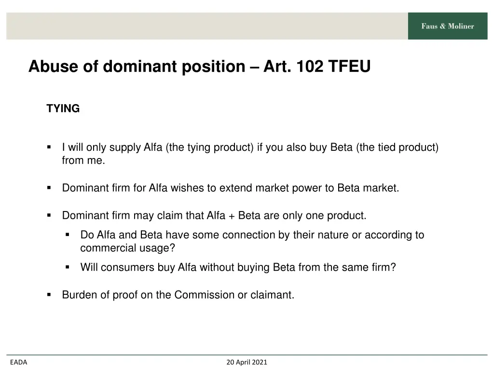The height and width of the screenshot is (370, 494).
Task: Click the sub-bullet marker before 'Will consumers buy Alfa'
Action: pyautogui.click(x=68, y=267)
